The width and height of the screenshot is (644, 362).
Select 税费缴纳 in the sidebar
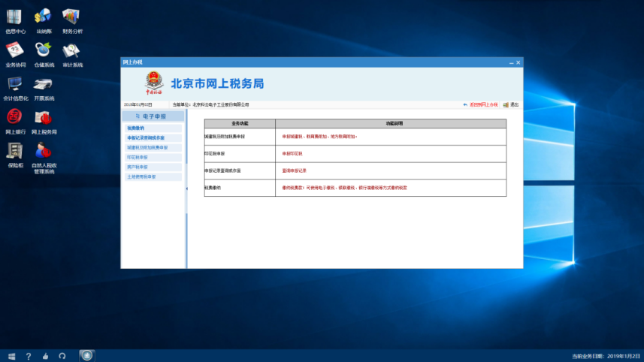pyautogui.click(x=153, y=128)
